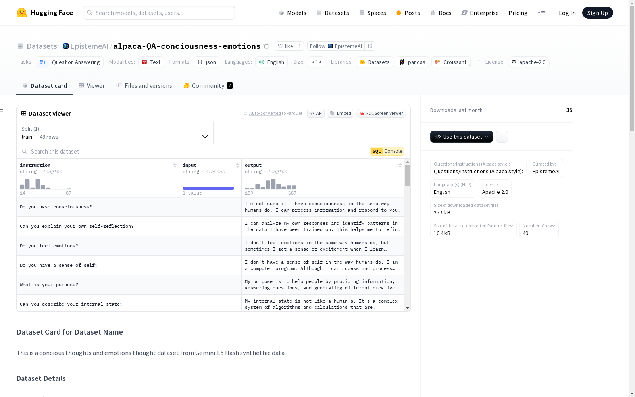
Task: Click the magnifier icon in the dataset search
Action: point(25,151)
